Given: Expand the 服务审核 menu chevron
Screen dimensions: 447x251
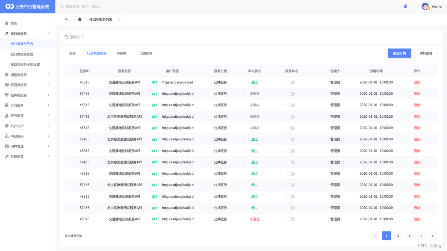Looking at the screenshot, I should [x=49, y=115].
